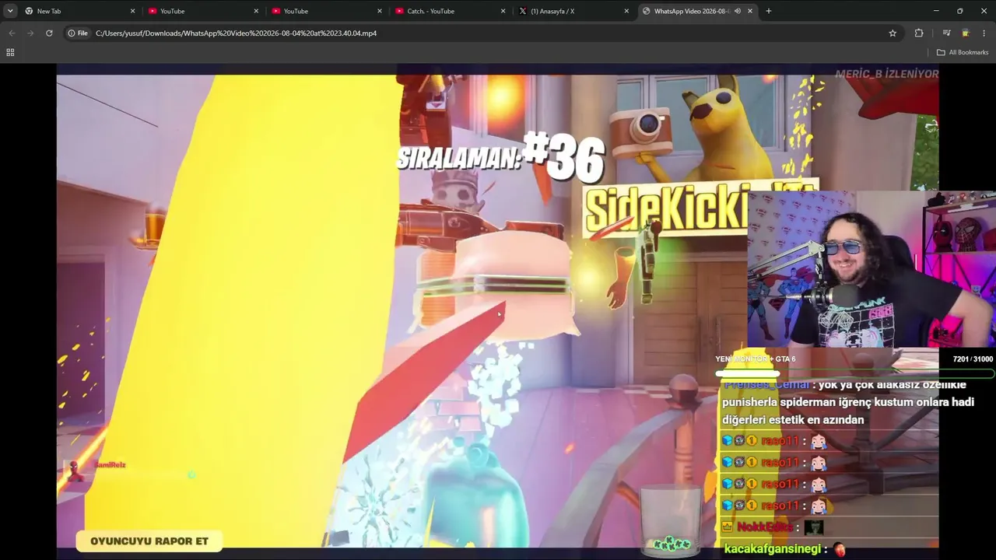This screenshot has height=560, width=996.
Task: Open the Chrome profile avatar
Action: point(966,33)
